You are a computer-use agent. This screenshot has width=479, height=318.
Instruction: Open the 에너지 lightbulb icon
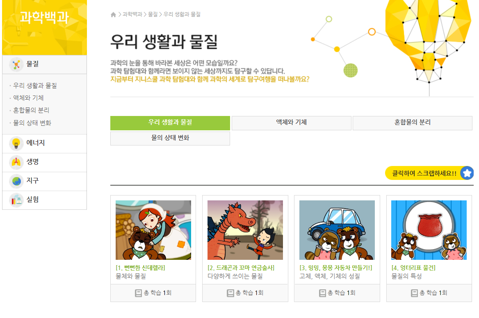pyautogui.click(x=16, y=143)
